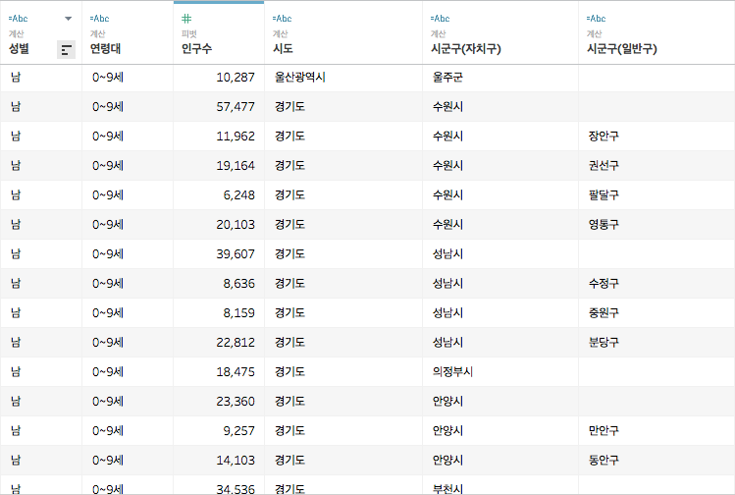
Task: Click the 장안구 cell
Action: click(604, 137)
